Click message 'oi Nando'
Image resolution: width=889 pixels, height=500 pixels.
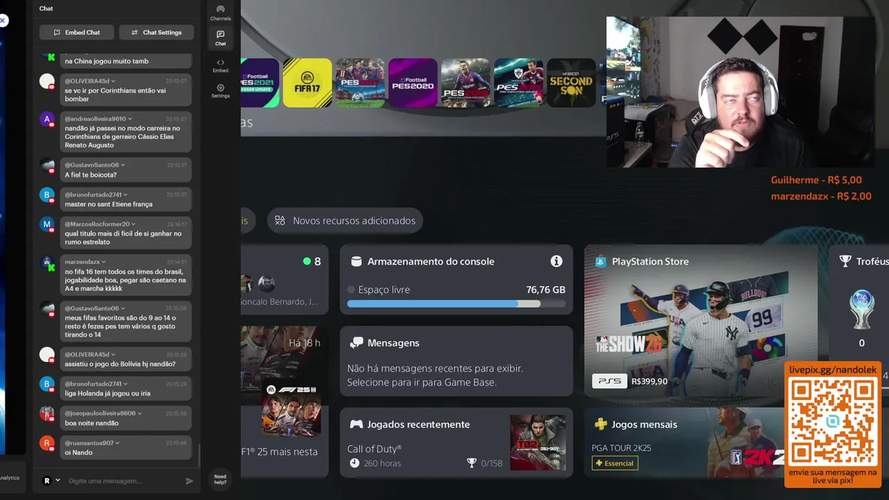click(78, 453)
